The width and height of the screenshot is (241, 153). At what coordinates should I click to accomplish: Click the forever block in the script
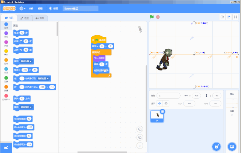point(101,52)
